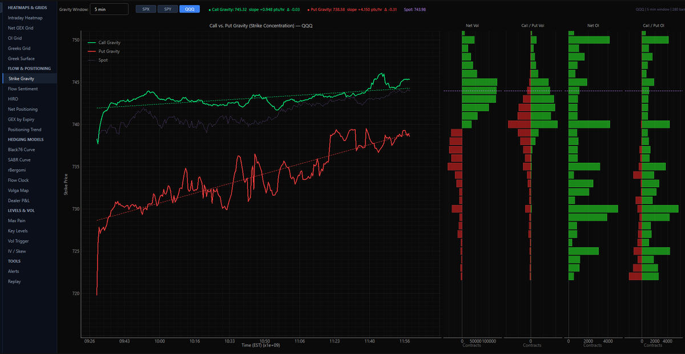Viewport: 685px width, 354px height.
Task: Click LEVELS & VOL section header
Action: pos(22,210)
